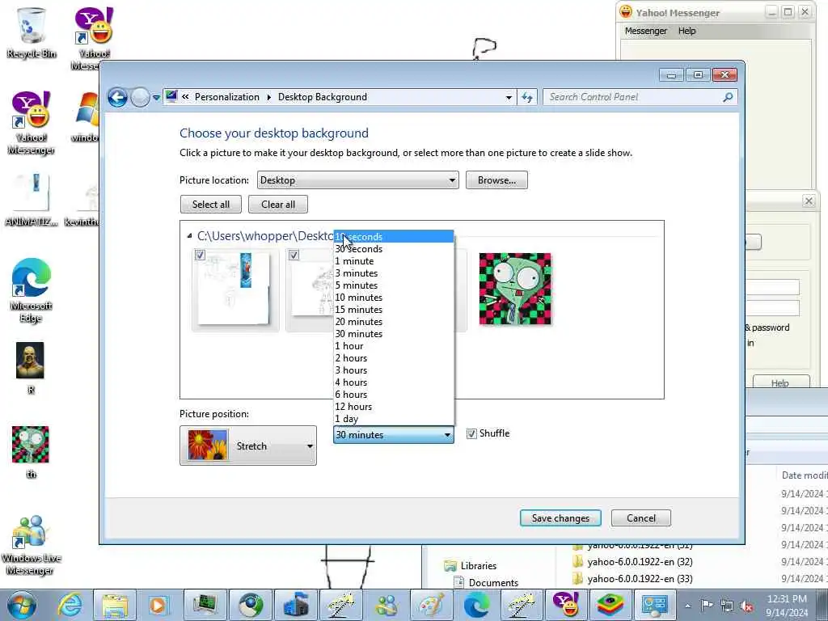The width and height of the screenshot is (828, 621).
Task: Select the 'th' image icon on desktop
Action: pos(31,452)
